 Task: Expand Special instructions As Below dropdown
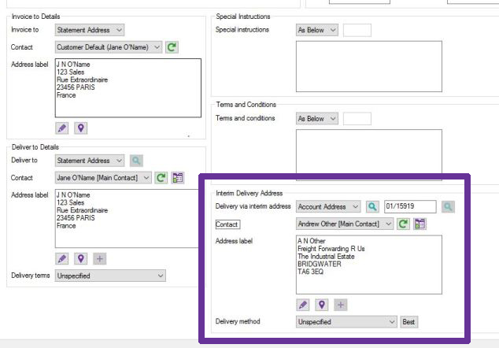pyautogui.click(x=317, y=30)
